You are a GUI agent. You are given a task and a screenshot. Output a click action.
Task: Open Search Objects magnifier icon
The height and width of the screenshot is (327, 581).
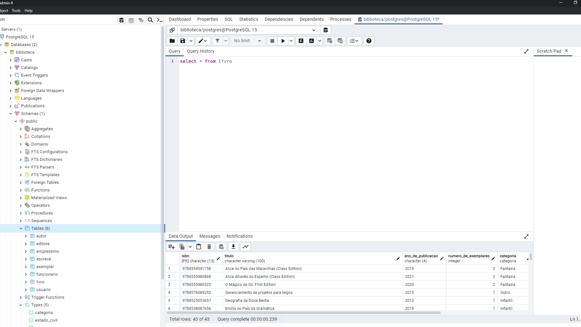[x=150, y=20]
